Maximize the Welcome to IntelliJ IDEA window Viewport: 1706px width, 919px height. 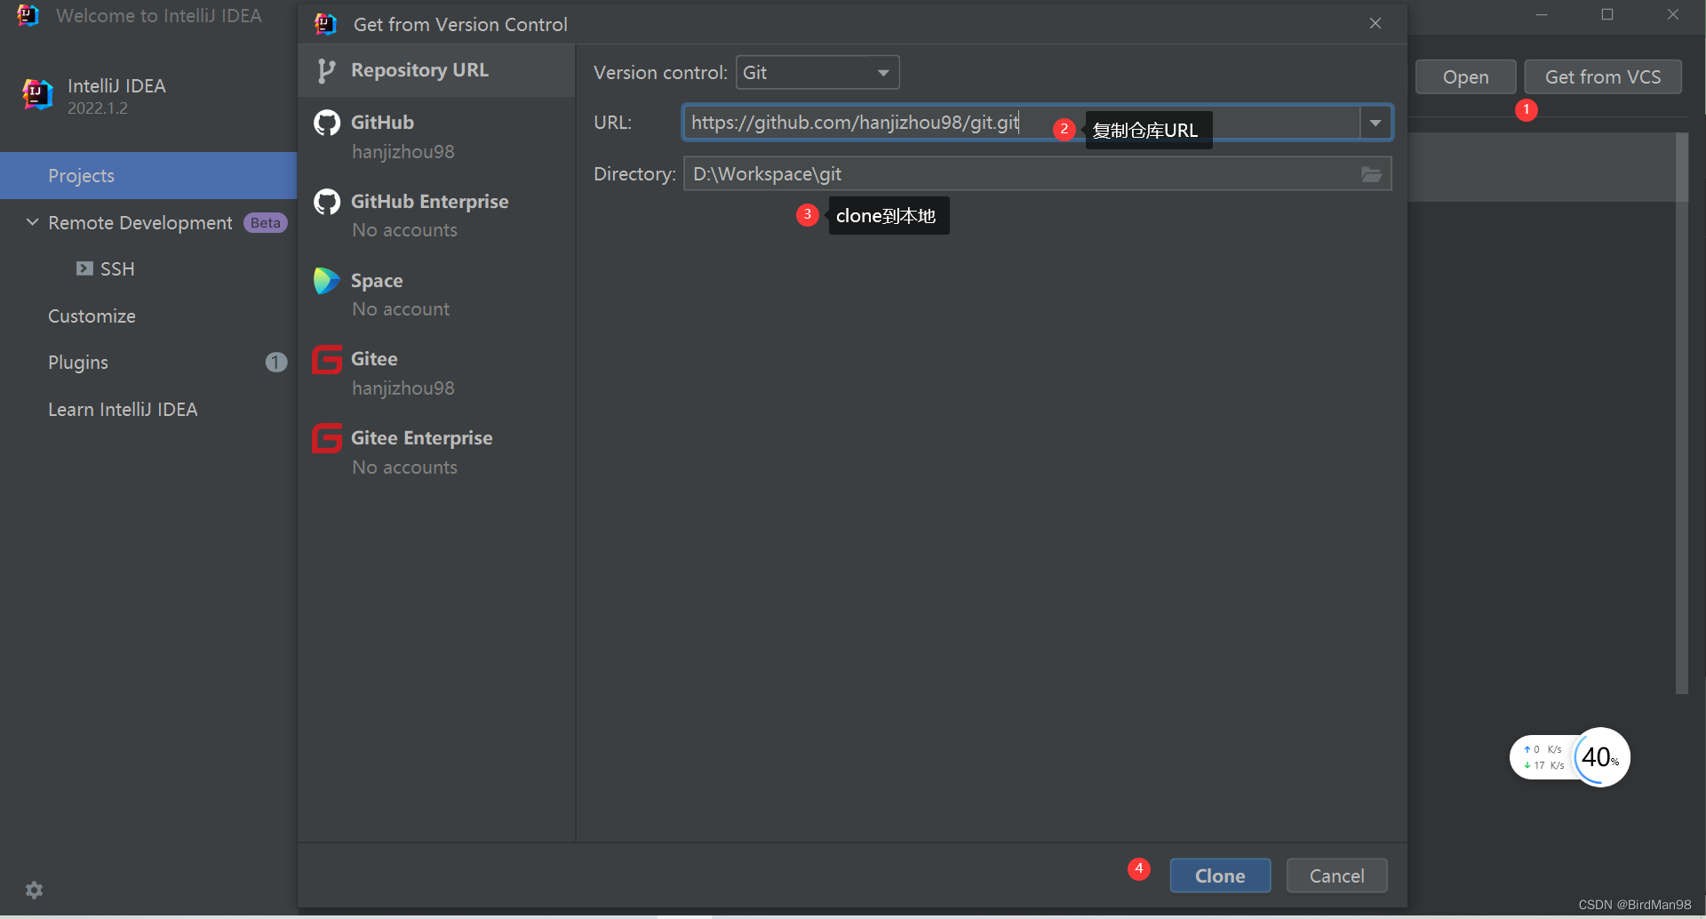(x=1607, y=14)
